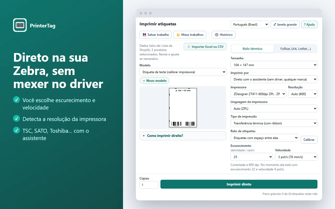
Task: Click the expand arrows icon on Janela grande
Action: click(275, 25)
